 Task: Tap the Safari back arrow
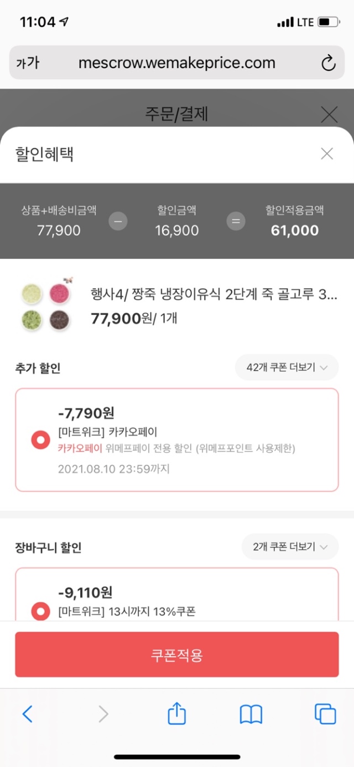(28, 714)
